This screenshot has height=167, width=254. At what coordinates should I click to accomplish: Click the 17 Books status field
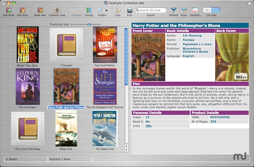(26, 159)
